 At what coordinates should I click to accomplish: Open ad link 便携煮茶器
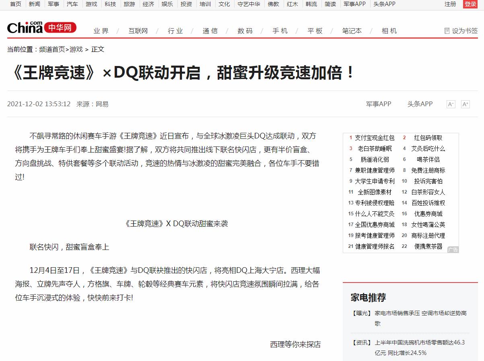click(x=428, y=246)
